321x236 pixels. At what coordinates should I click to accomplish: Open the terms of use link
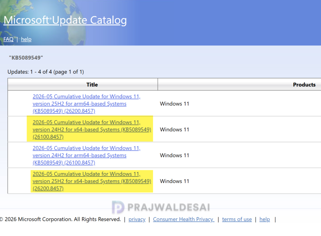pos(237,219)
